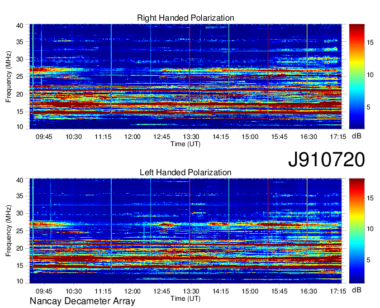Image resolution: width=380 pixels, height=308 pixels.
Task: Click 14:15 tick on Right Handed time axis
Action: coord(221,137)
